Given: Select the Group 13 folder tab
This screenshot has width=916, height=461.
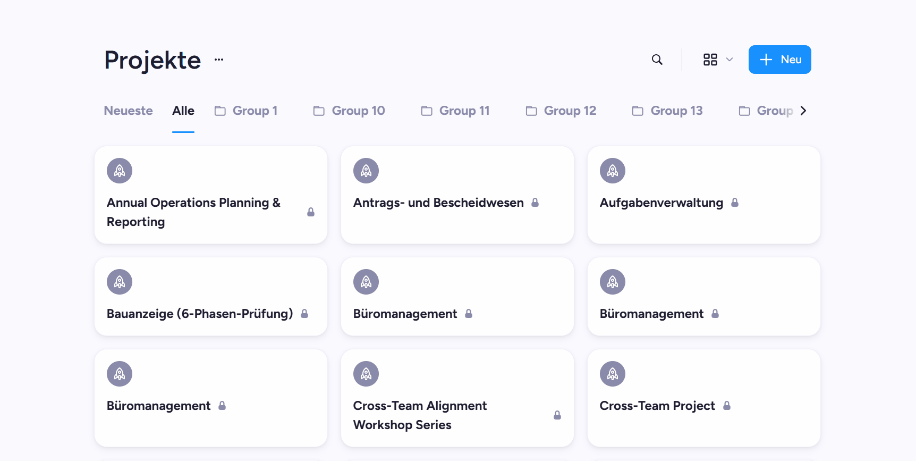Looking at the screenshot, I should (667, 111).
